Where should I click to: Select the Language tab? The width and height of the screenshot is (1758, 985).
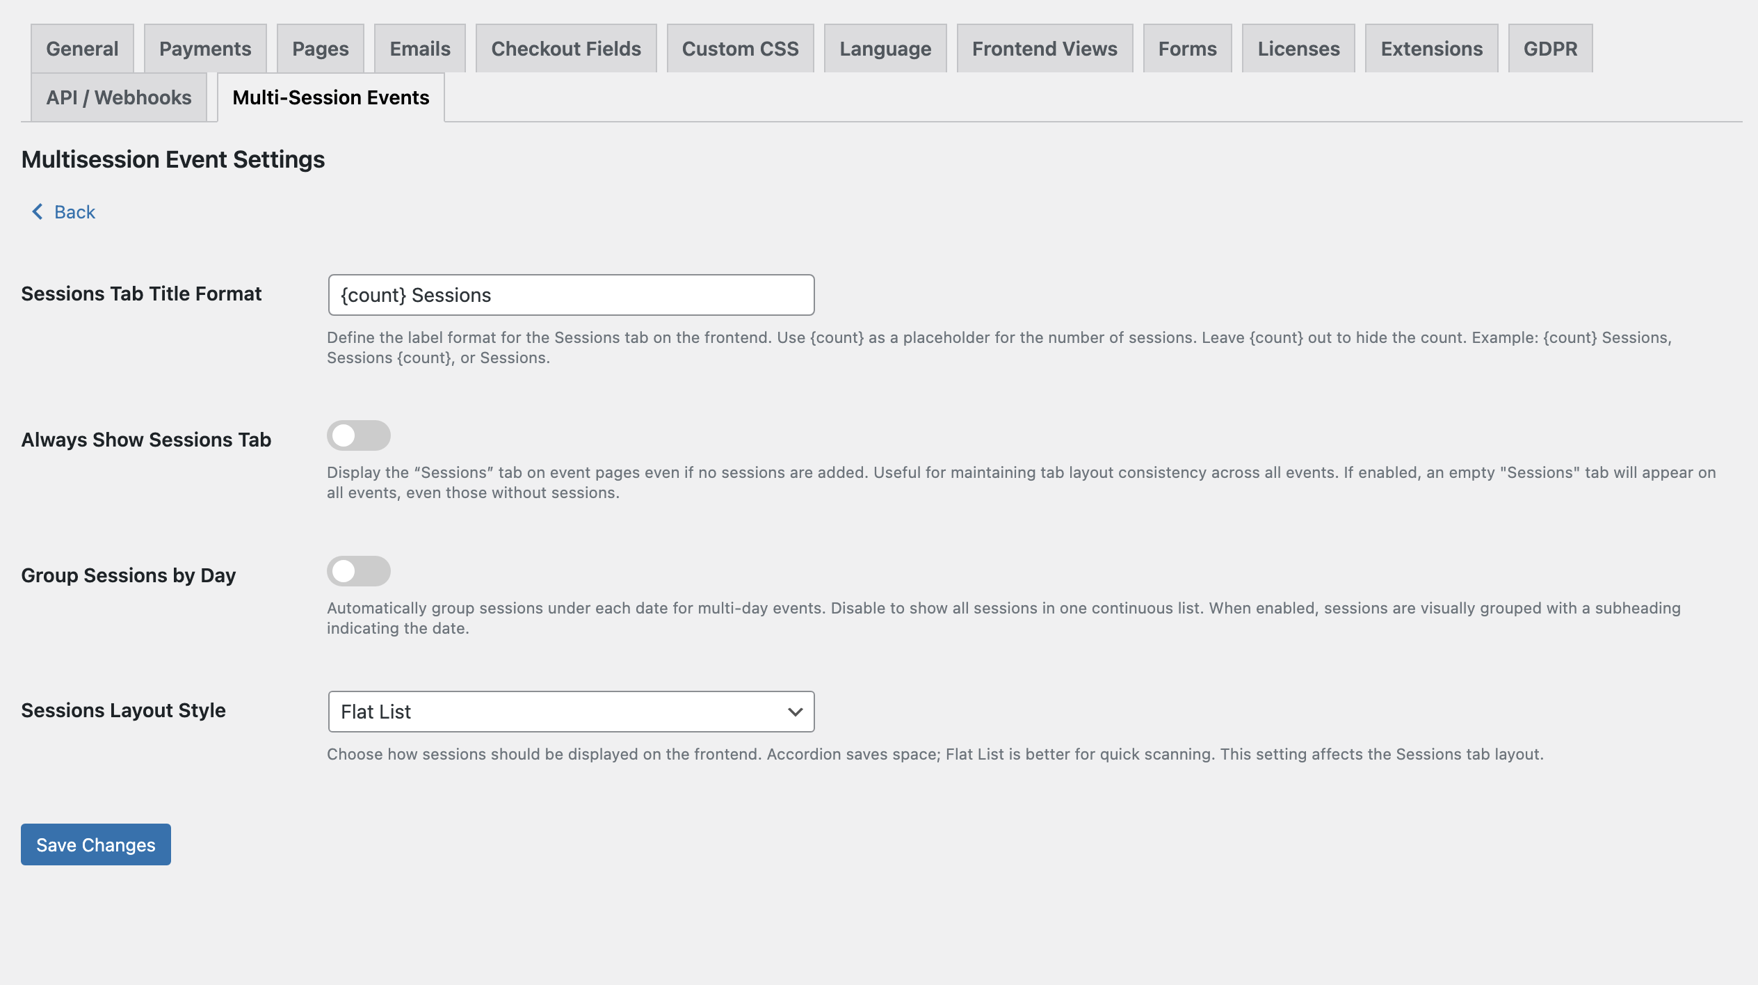coord(885,49)
